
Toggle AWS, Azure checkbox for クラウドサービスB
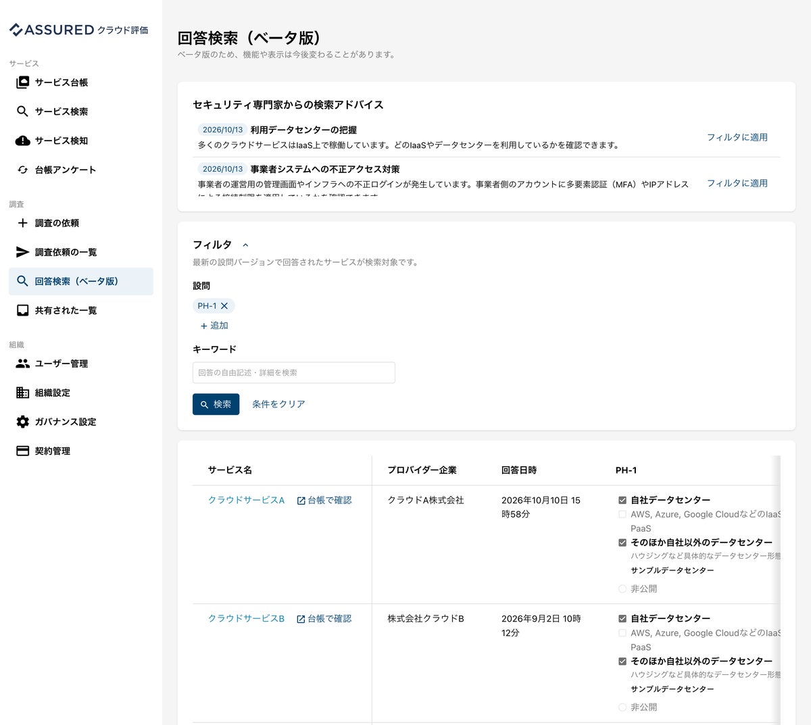click(x=622, y=633)
